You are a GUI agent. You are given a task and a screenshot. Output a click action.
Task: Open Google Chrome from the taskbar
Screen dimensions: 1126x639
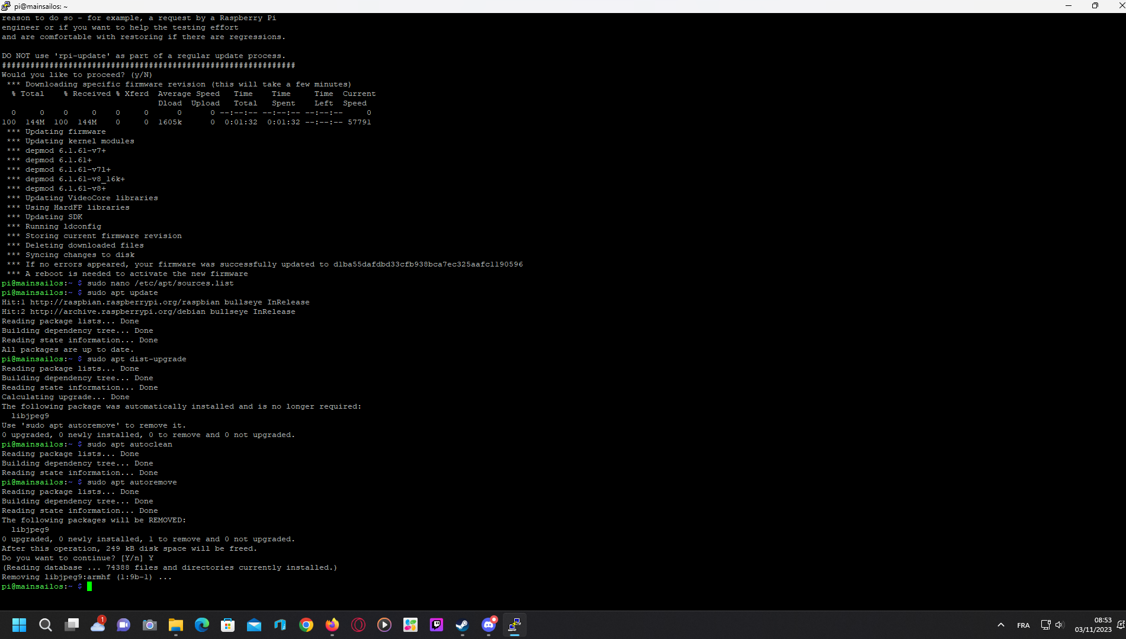(x=306, y=625)
